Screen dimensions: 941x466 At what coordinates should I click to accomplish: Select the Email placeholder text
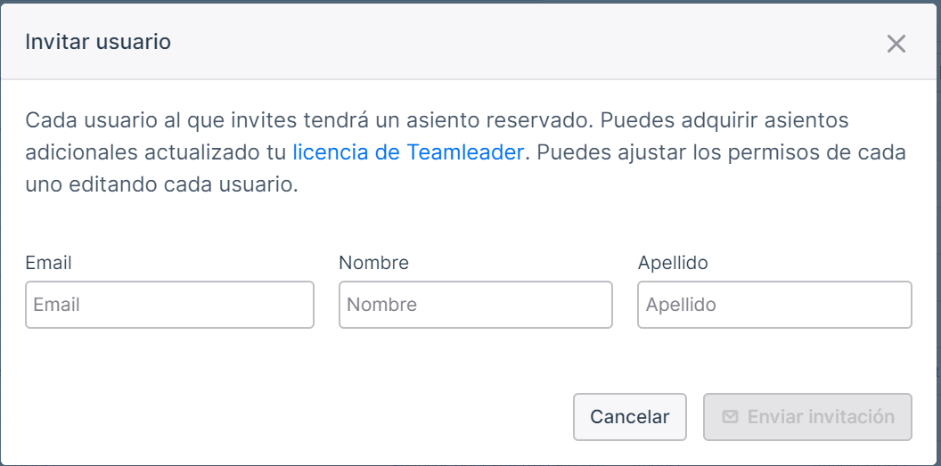[56, 305]
